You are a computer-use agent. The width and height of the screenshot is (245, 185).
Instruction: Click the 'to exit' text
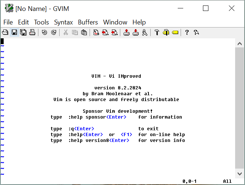148,129
